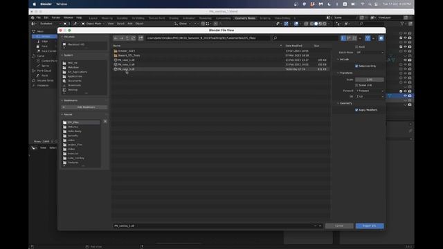The height and width of the screenshot is (249, 443).
Task: Sort files by Date Modified column
Action: coord(293,46)
